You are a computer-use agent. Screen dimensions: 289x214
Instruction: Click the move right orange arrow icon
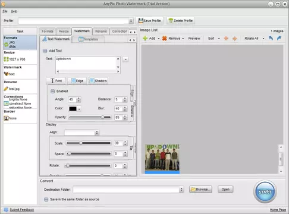(x=235, y=39)
